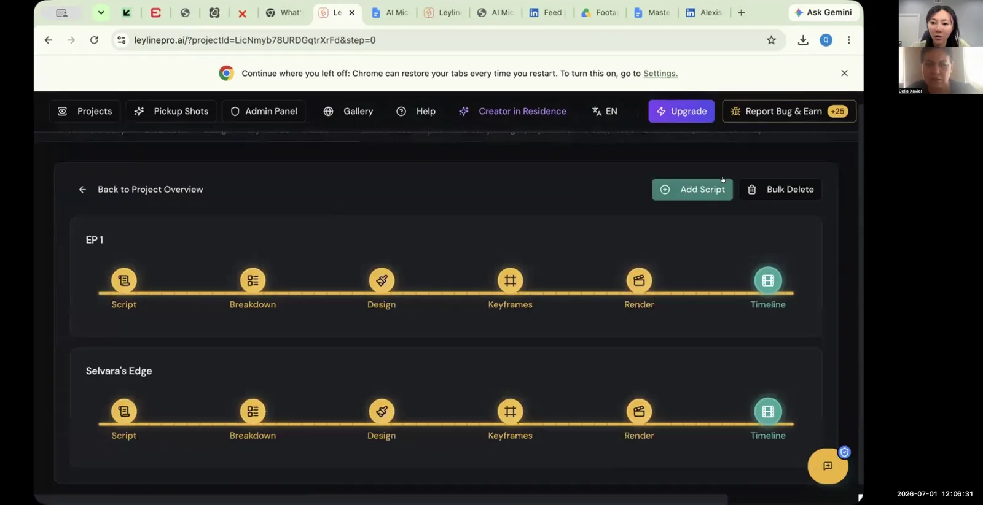This screenshot has width=983, height=505.
Task: Open the tab search dropdown arrow
Action: pyautogui.click(x=101, y=12)
